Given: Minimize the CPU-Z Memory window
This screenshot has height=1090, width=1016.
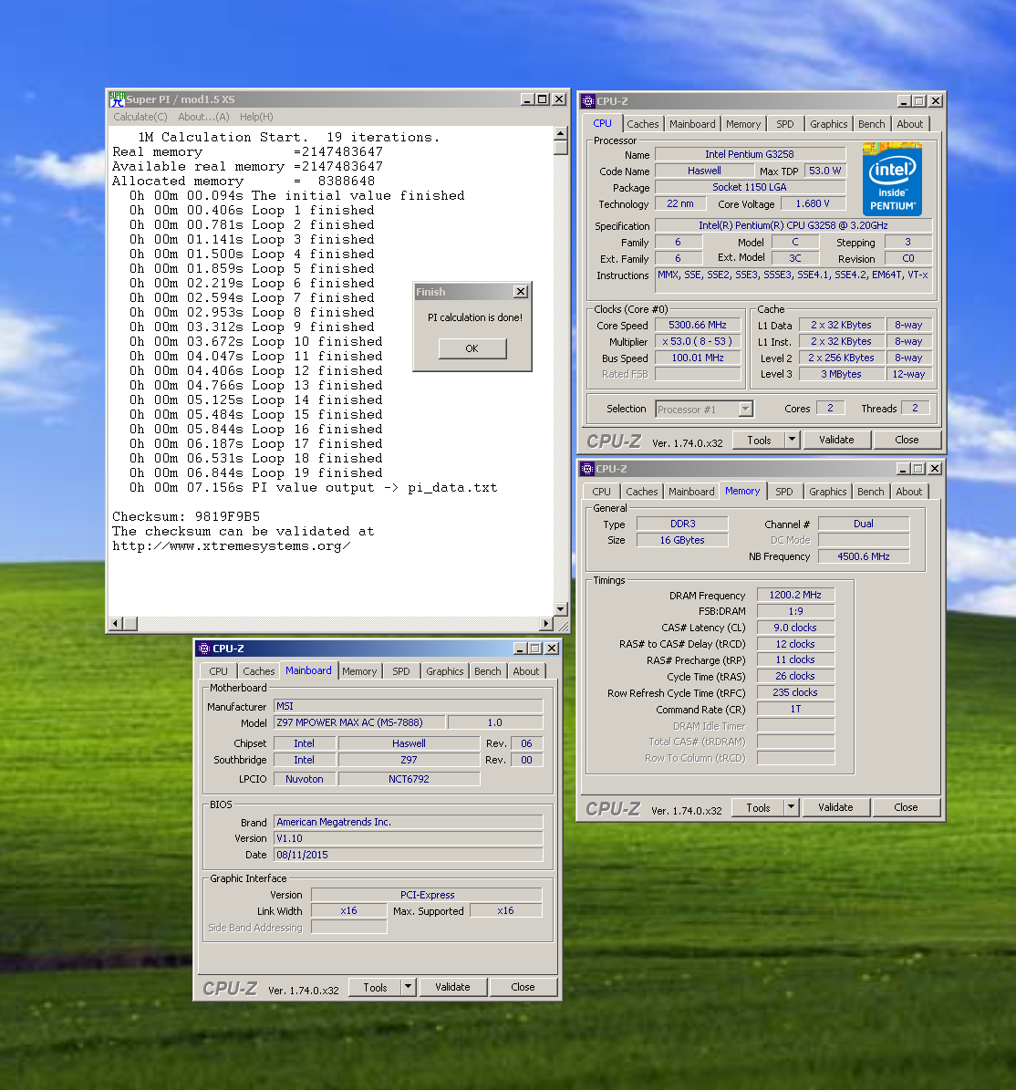Looking at the screenshot, I should pos(903,469).
